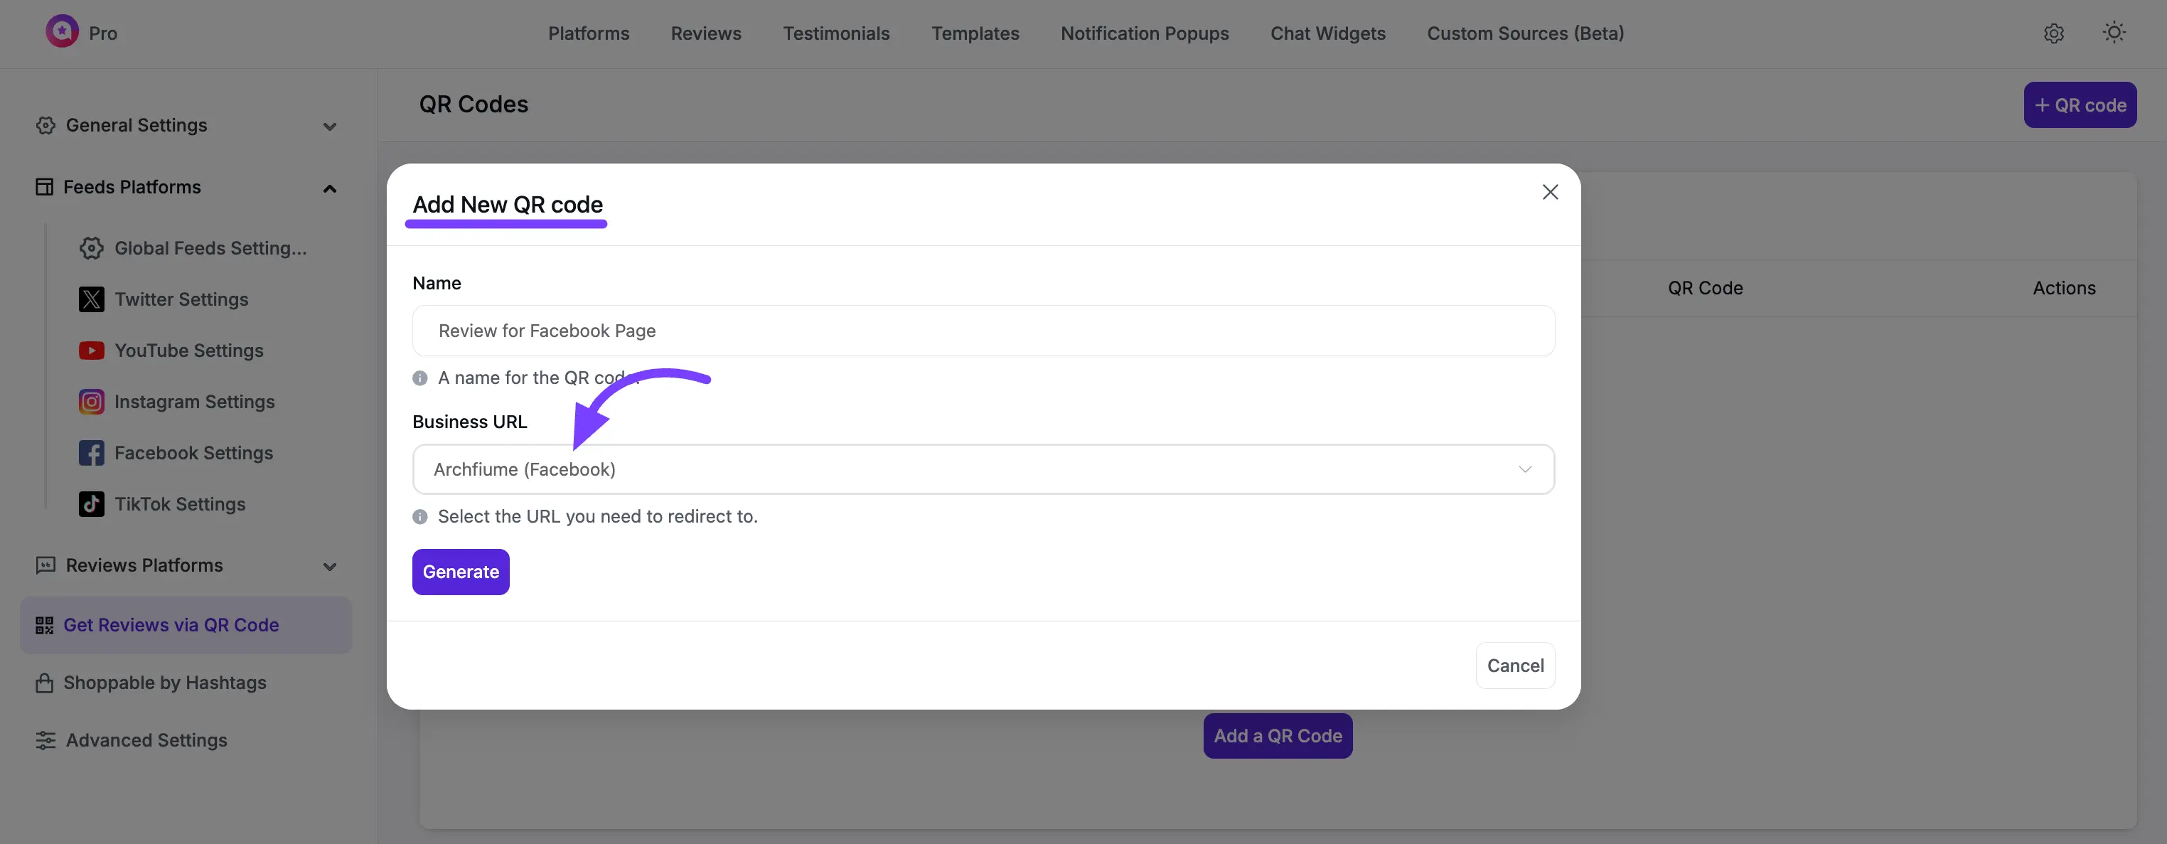Click the Twitter X settings icon

91,299
